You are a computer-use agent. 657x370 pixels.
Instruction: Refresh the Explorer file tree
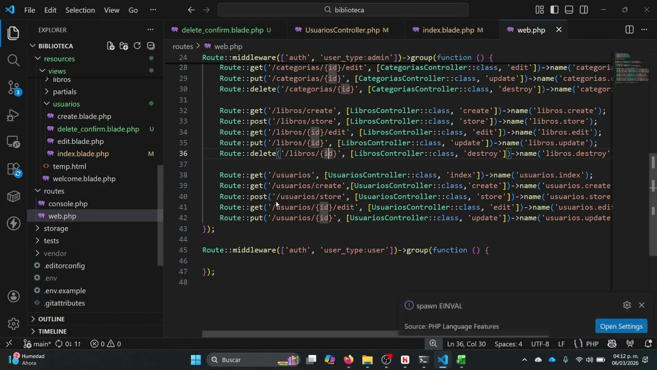point(137,46)
